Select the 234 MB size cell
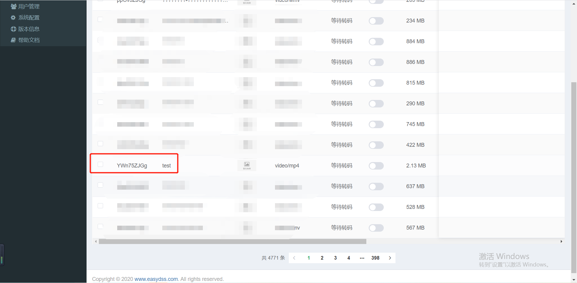 (x=415, y=21)
